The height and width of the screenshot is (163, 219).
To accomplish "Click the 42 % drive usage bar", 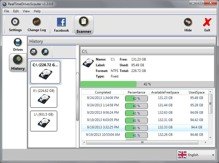I will pos(147,84).
